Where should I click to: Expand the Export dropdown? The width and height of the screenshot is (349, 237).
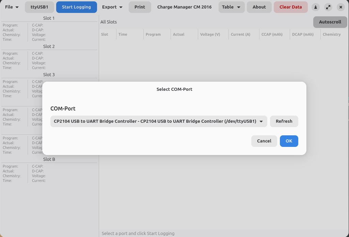click(112, 7)
